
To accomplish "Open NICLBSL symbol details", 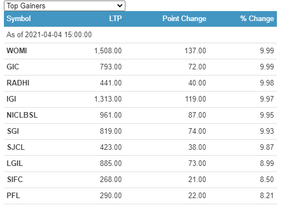I will click(22, 115).
